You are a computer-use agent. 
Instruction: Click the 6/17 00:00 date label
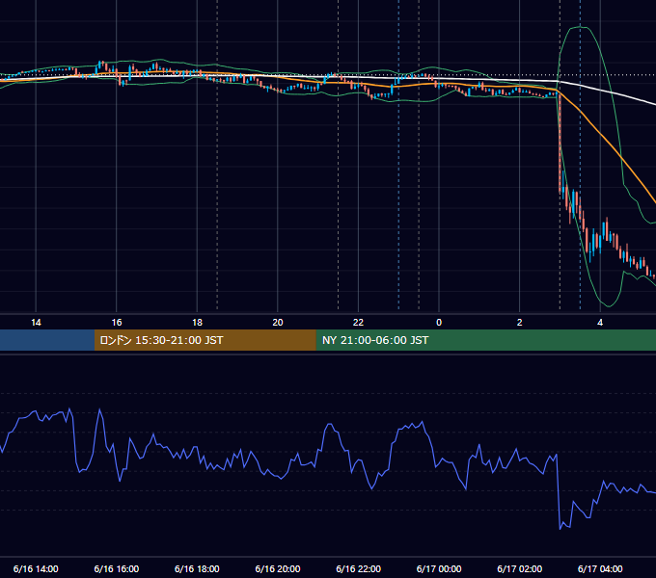coord(439,568)
